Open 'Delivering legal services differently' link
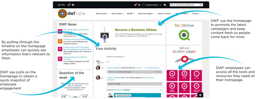Viewport: 256px width, 99px height. coord(75,58)
